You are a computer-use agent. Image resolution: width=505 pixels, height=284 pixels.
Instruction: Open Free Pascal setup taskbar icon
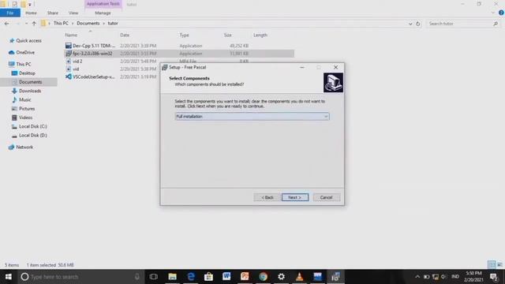tap(335, 277)
